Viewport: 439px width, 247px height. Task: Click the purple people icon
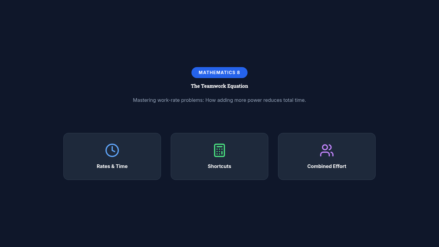coord(327,150)
